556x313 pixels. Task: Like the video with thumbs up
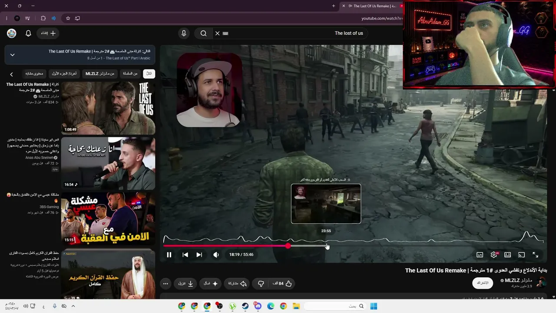[282, 283]
